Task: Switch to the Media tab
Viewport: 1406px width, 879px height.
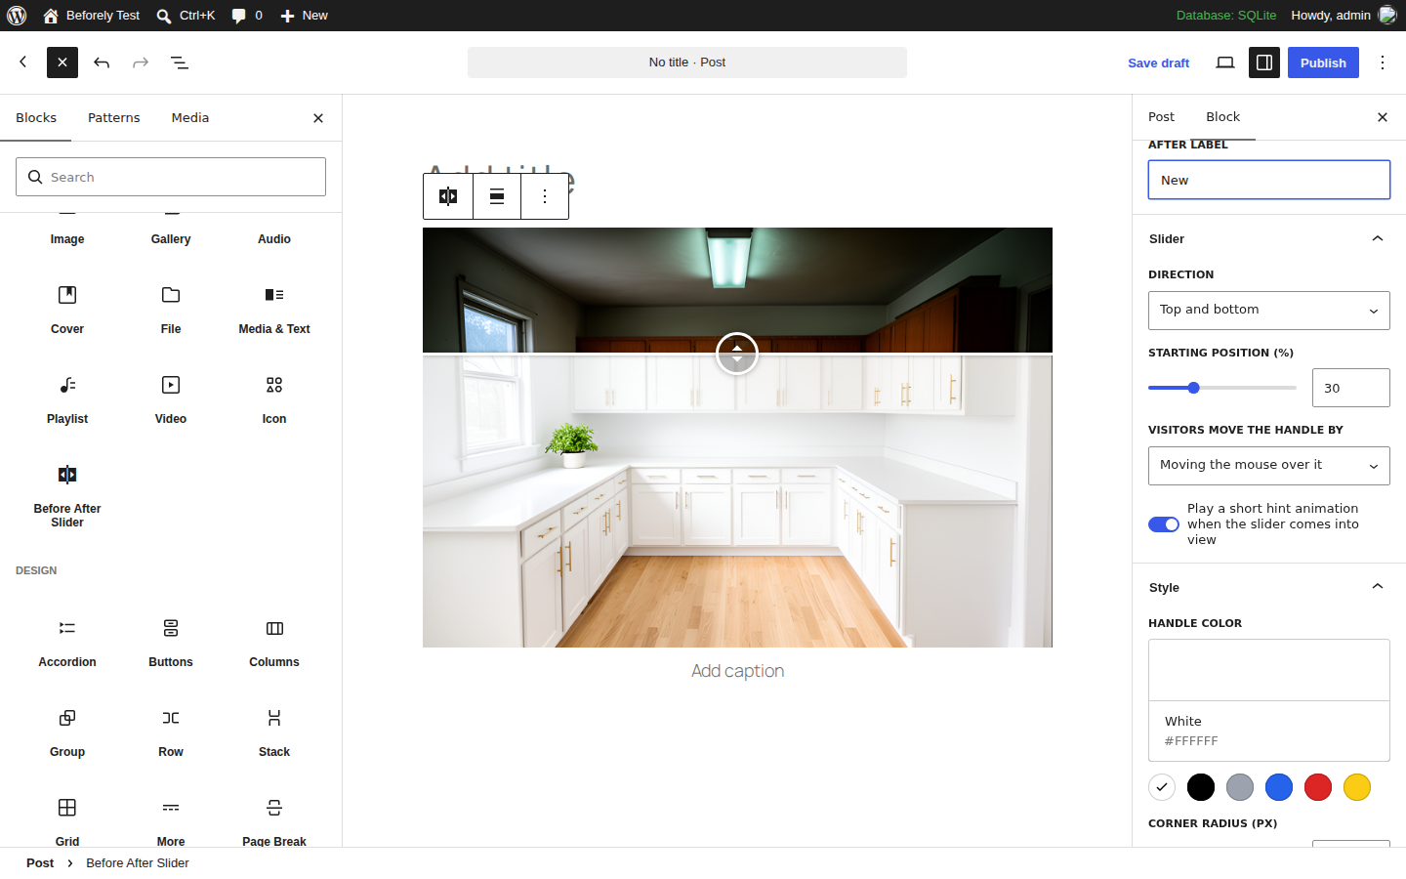Action: tap(190, 117)
